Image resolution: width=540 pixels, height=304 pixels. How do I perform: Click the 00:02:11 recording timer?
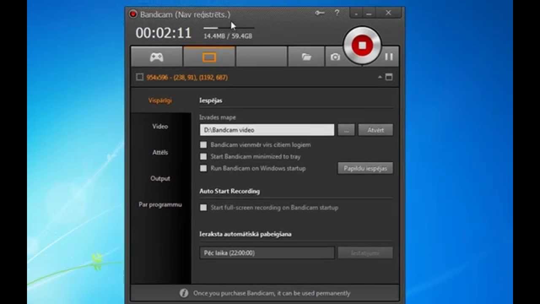(x=164, y=33)
